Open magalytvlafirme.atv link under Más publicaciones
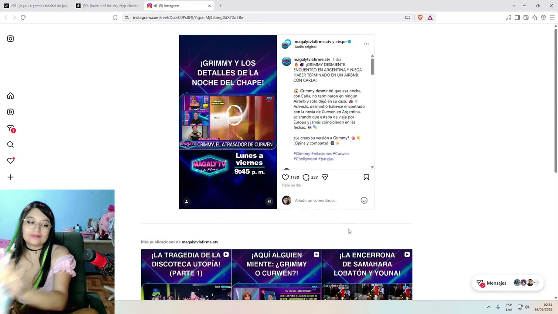Viewport: 558px width, 314px height. [x=200, y=242]
